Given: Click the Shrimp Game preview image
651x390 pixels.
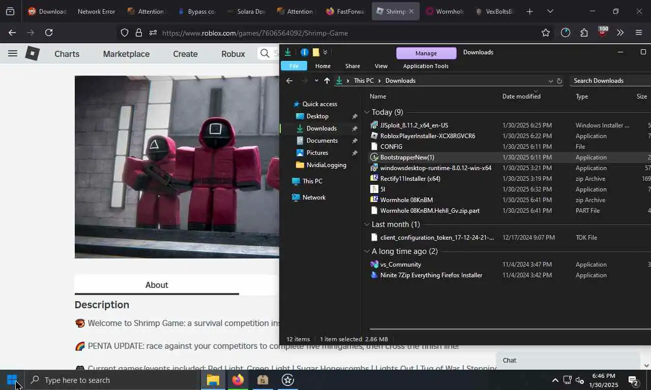Looking at the screenshot, I should click(177, 167).
